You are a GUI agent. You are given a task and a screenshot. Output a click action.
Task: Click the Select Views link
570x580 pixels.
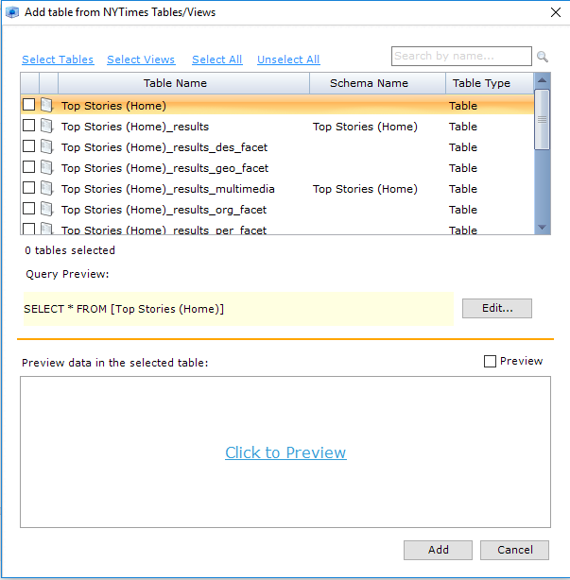(141, 60)
